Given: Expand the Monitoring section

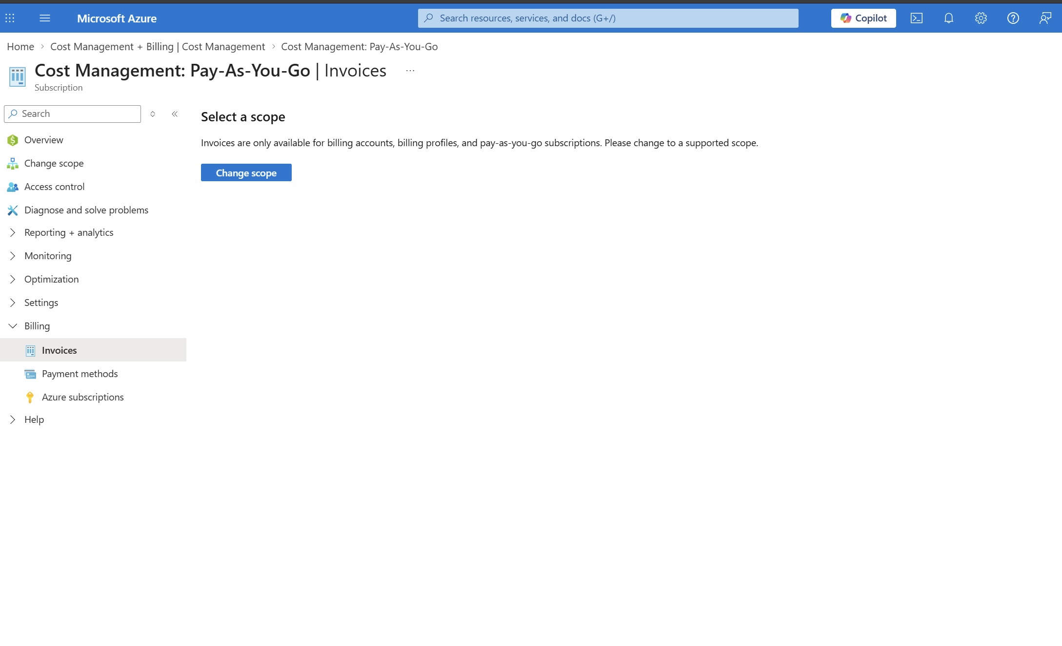Looking at the screenshot, I should 13,256.
